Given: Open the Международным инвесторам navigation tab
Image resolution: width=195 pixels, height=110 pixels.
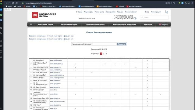Looking at the screenshot, I should tap(124, 24).
